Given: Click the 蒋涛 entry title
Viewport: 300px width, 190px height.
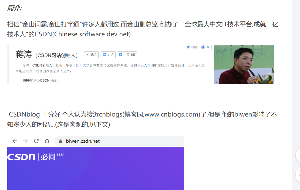Looking at the screenshot, I should coord(23,54).
